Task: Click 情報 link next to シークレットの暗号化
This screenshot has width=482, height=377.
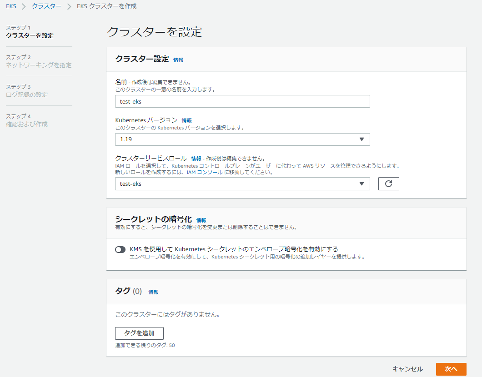Action: coord(201,220)
